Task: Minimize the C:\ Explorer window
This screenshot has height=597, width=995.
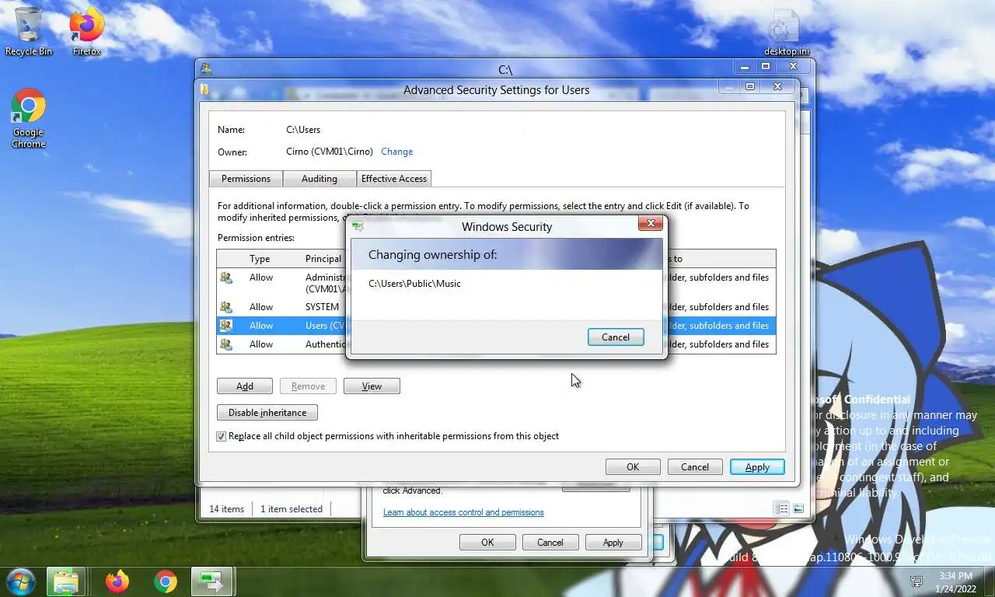Action: [x=744, y=68]
